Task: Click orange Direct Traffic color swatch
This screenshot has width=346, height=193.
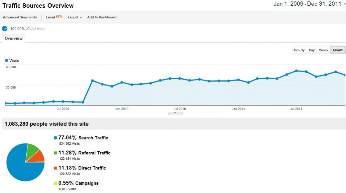Action: (55, 168)
